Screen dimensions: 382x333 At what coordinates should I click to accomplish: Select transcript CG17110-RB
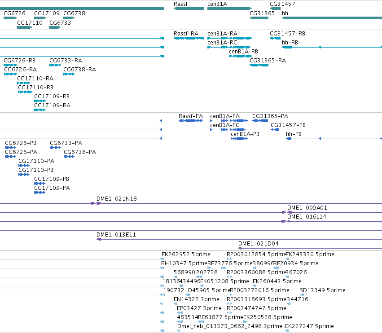[x=25, y=92]
